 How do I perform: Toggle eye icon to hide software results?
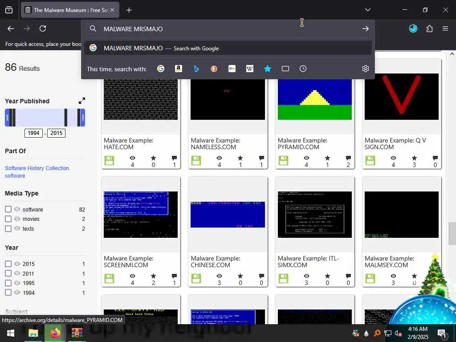pyautogui.click(x=17, y=209)
